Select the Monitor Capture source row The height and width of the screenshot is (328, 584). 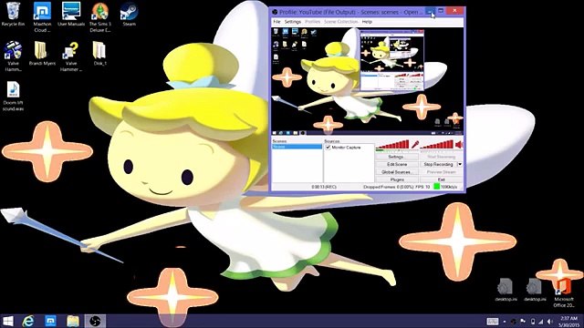349,148
